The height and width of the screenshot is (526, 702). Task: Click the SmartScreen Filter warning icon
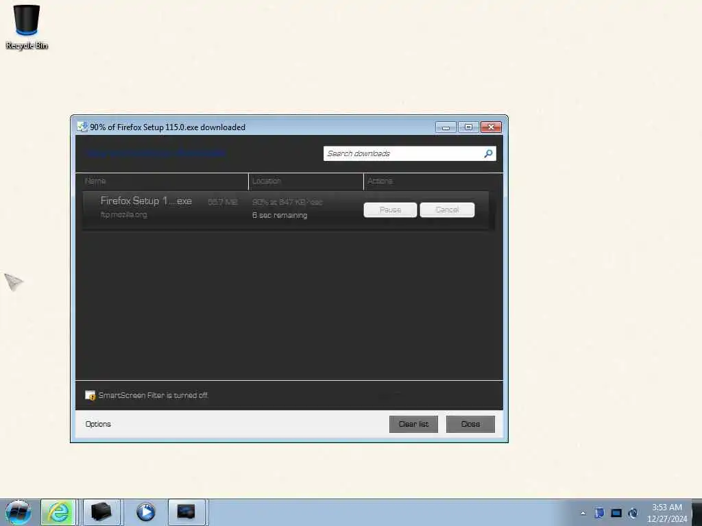pyautogui.click(x=90, y=395)
